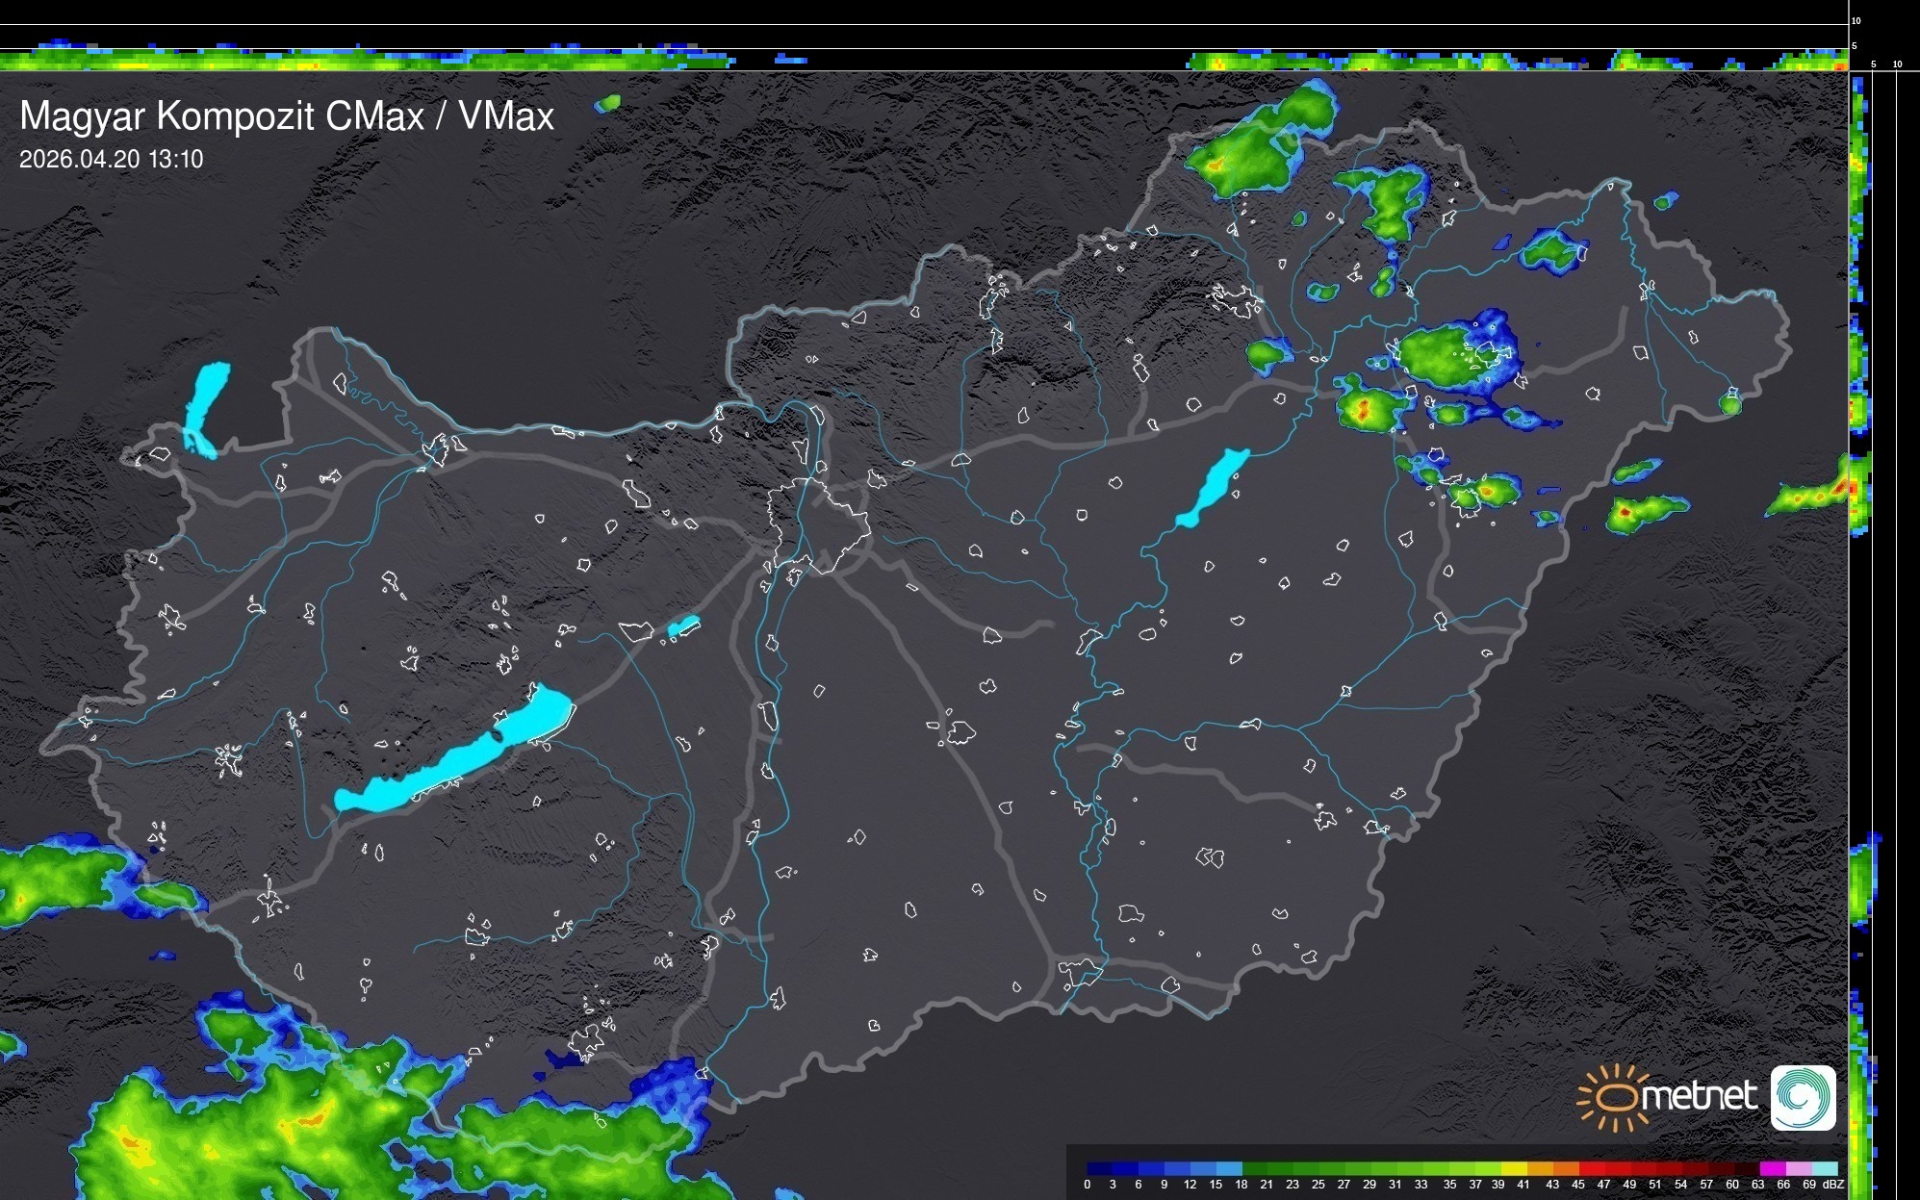
Task: Select the yellow 39 dBZ swatch
Action: tap(1513, 1169)
